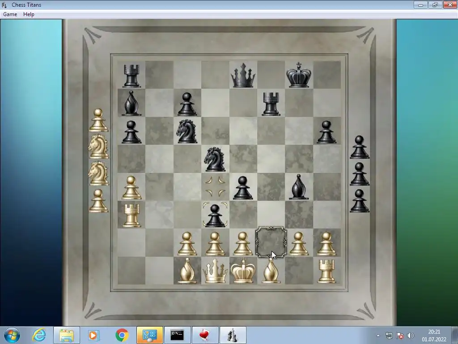Open the network tray icon
The height and width of the screenshot is (344, 458).
(x=389, y=335)
